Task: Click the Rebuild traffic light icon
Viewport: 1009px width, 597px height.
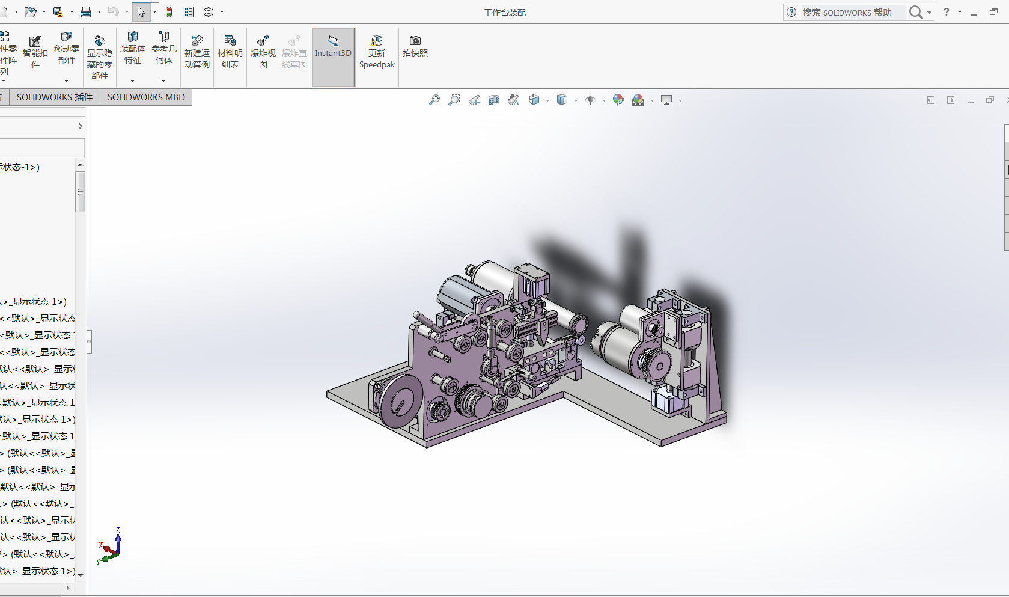Action: point(169,12)
